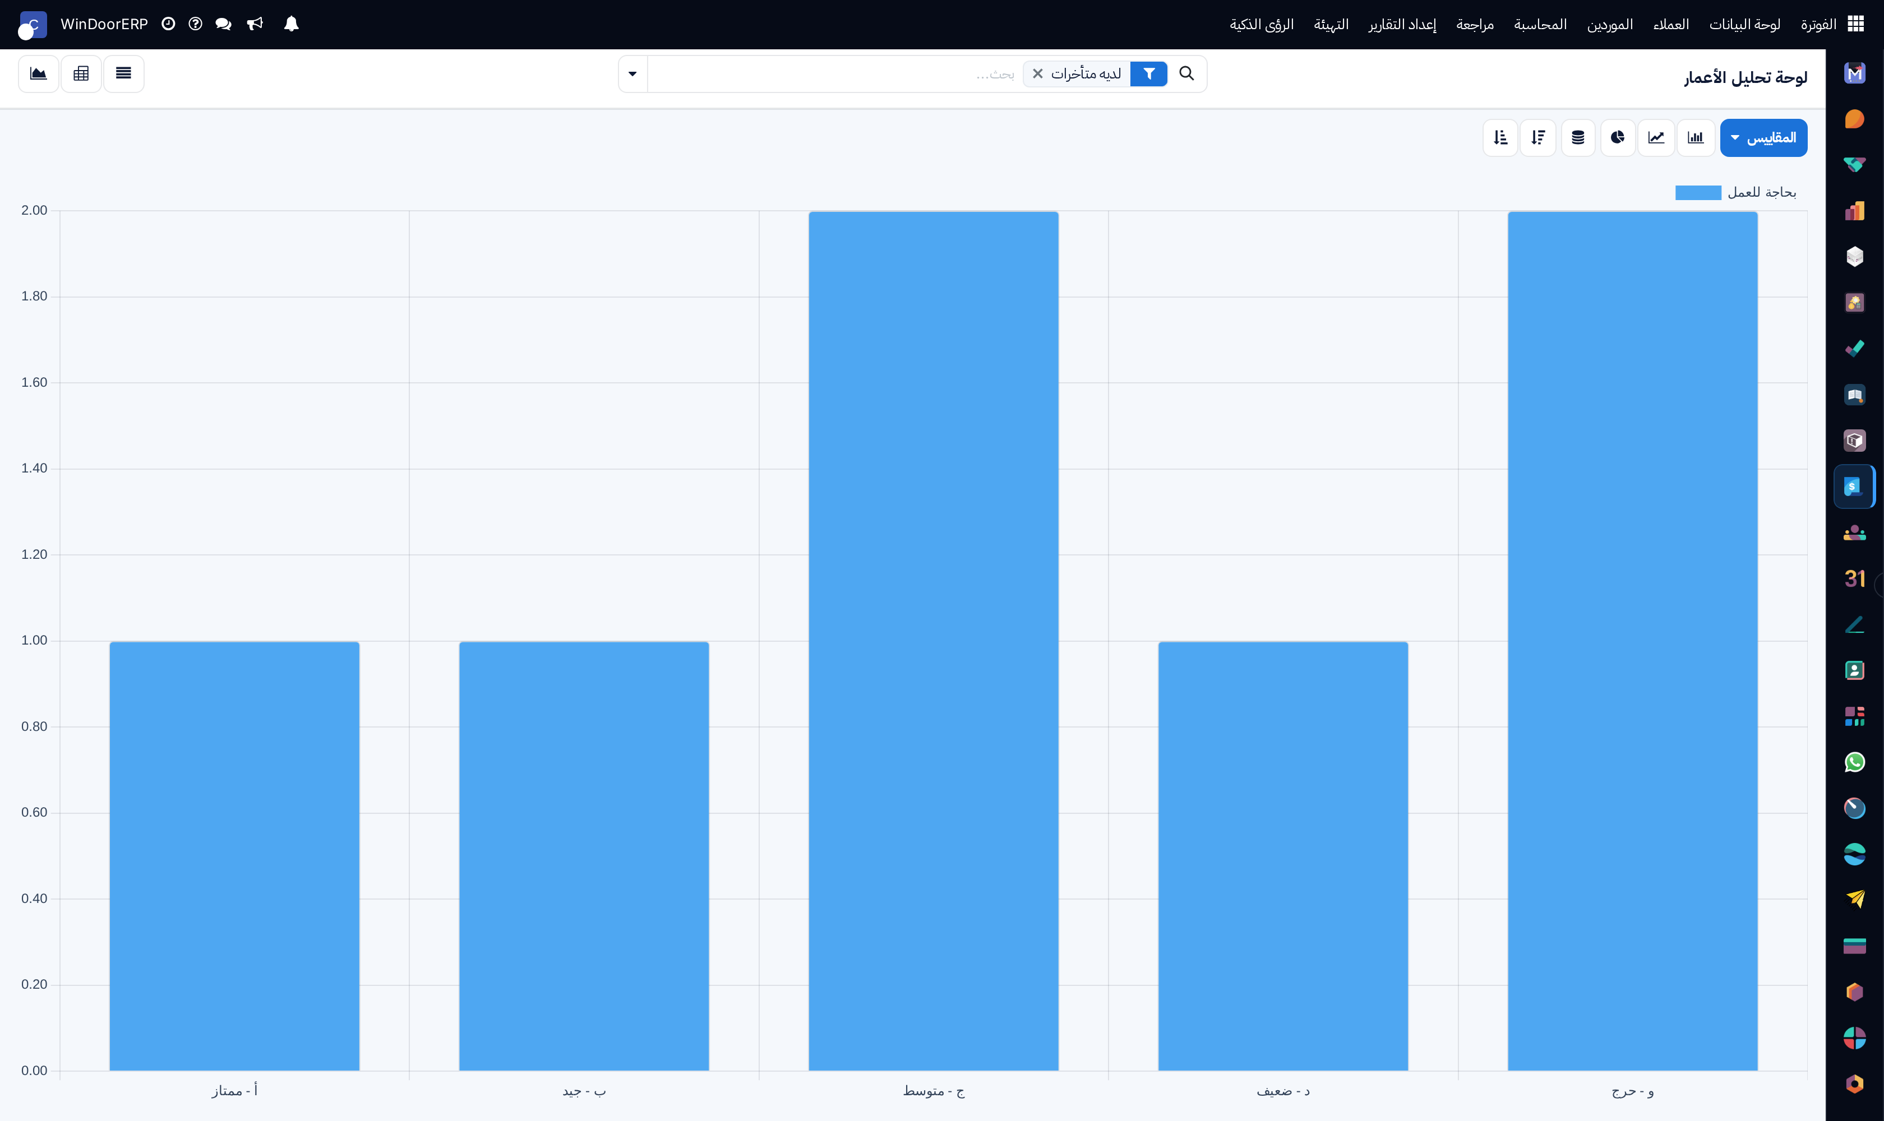This screenshot has width=1884, height=1121.
Task: Remove the لديه متأخرات filter facet
Action: coord(1037,73)
